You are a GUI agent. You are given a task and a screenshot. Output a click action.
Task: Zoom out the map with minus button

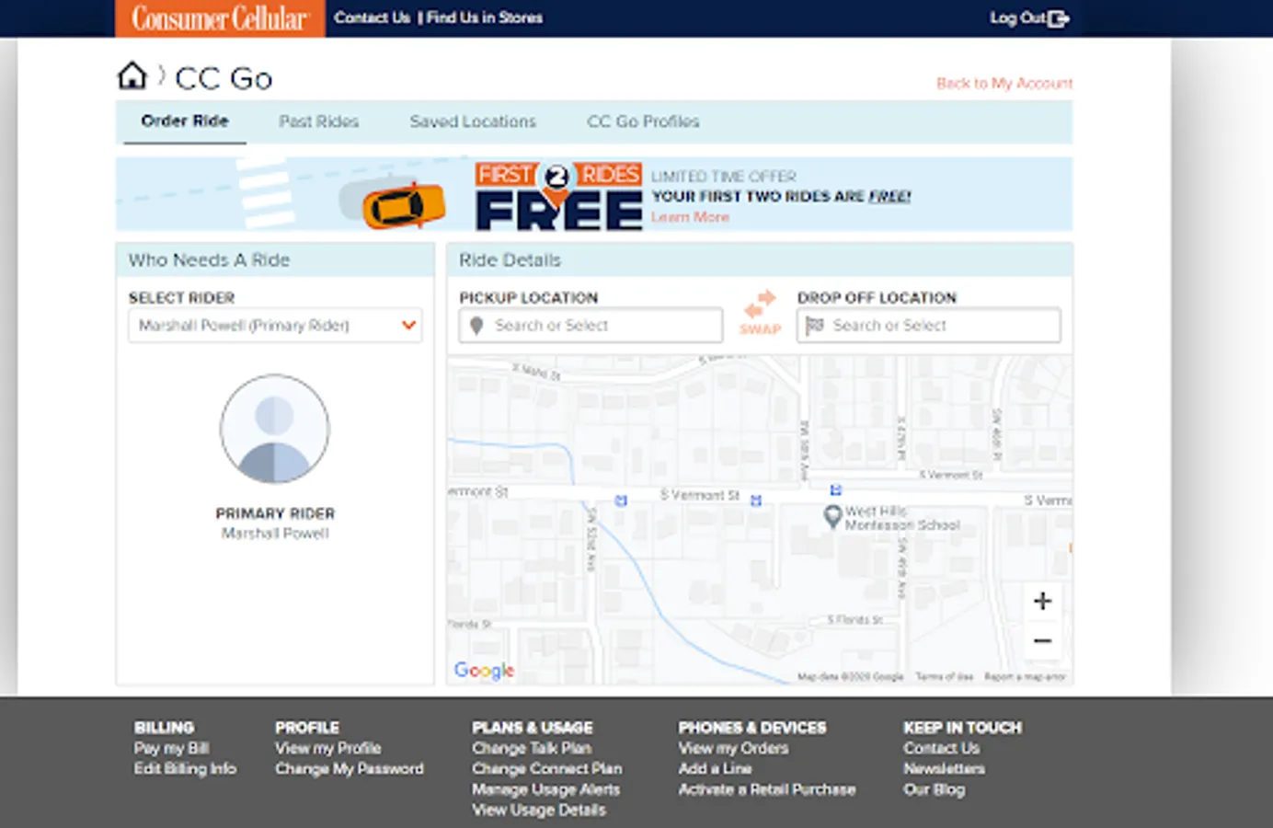pyautogui.click(x=1042, y=640)
